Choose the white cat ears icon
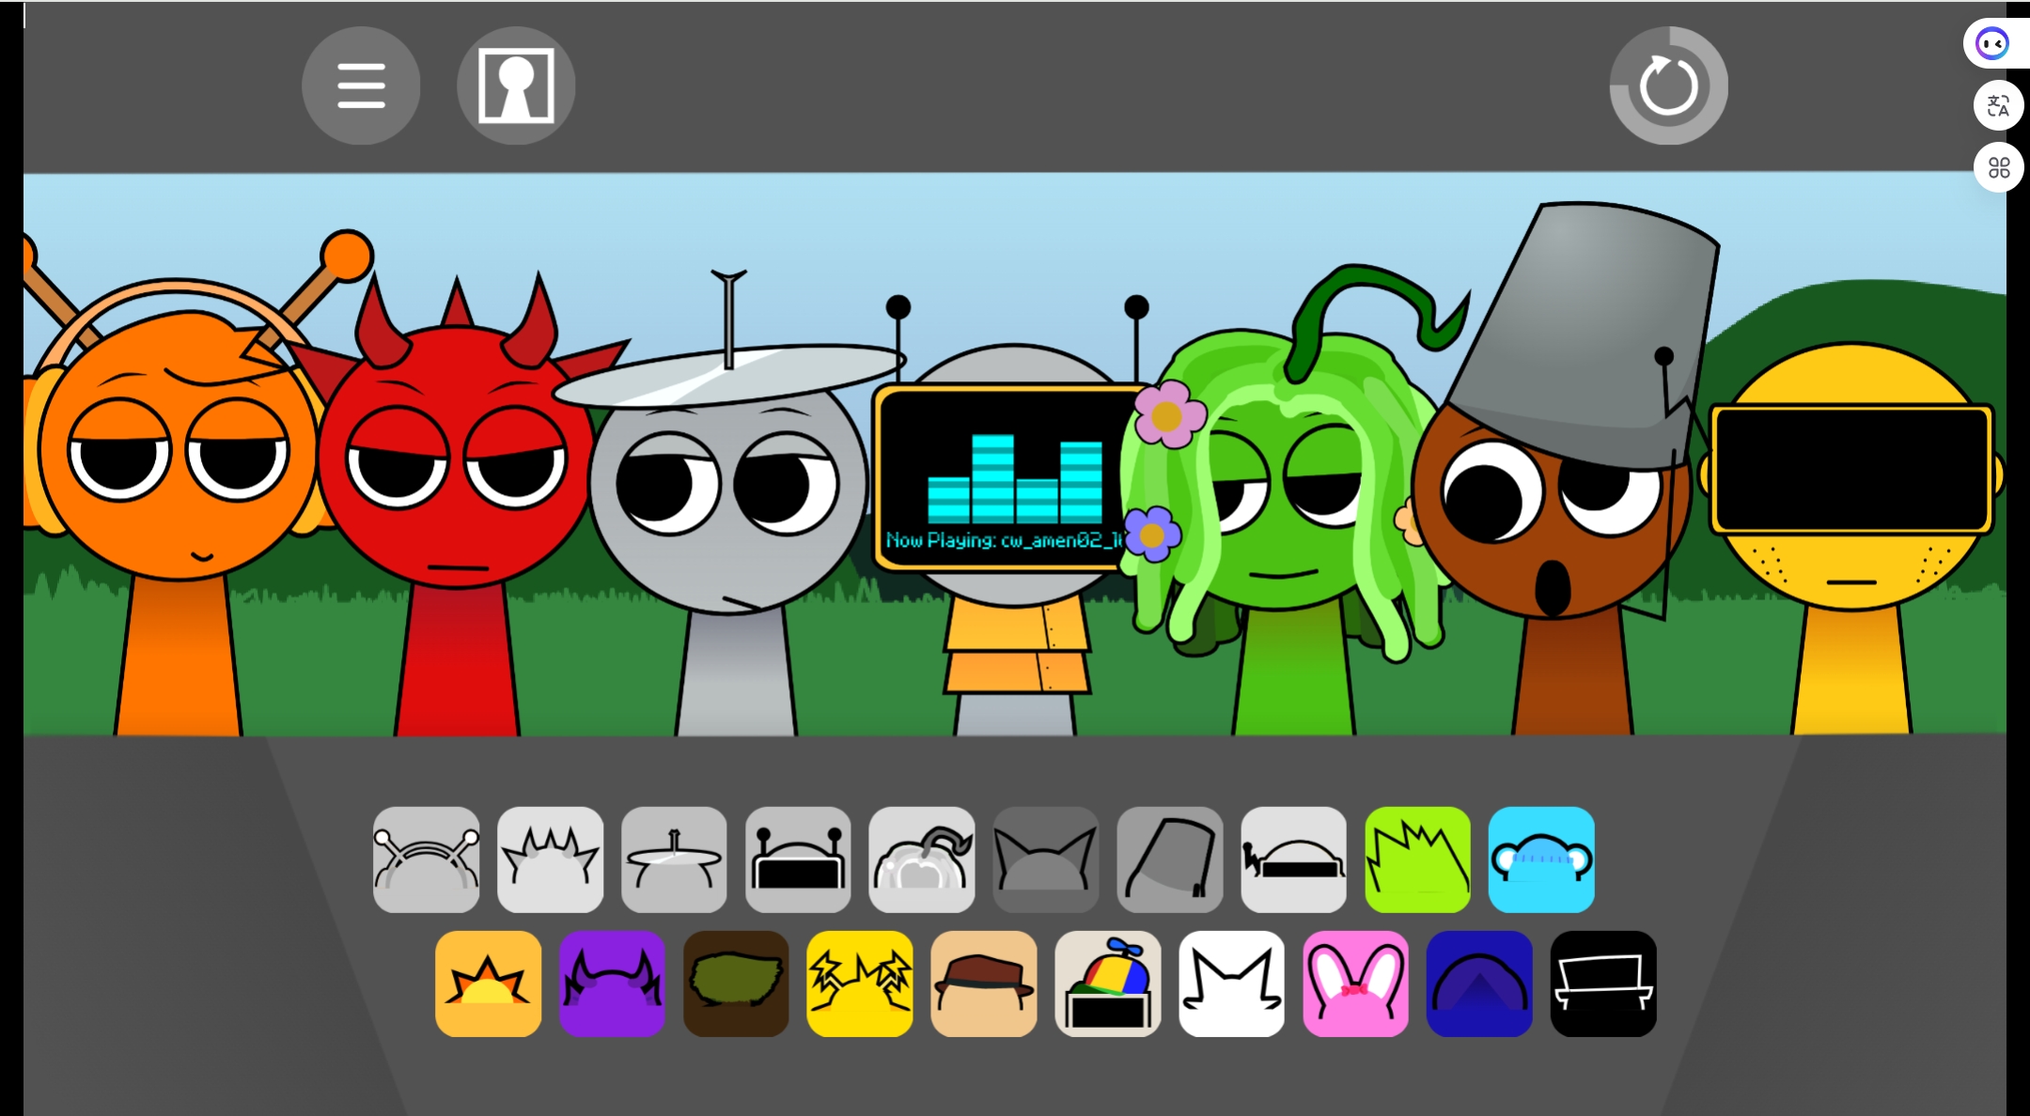Viewport: 2030px width, 1116px height. click(1231, 984)
